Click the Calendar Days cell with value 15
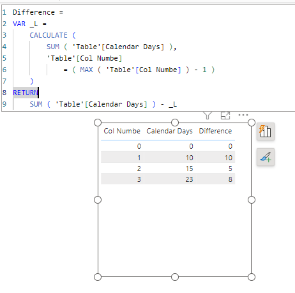 pos(189,169)
